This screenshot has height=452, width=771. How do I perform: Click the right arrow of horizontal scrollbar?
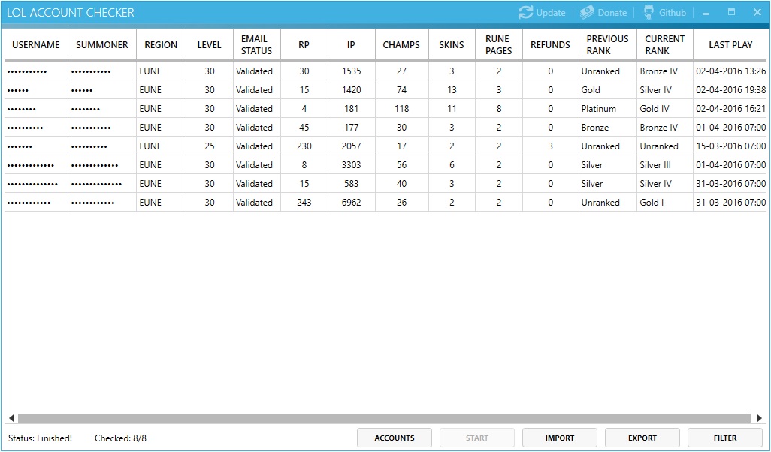[760, 418]
